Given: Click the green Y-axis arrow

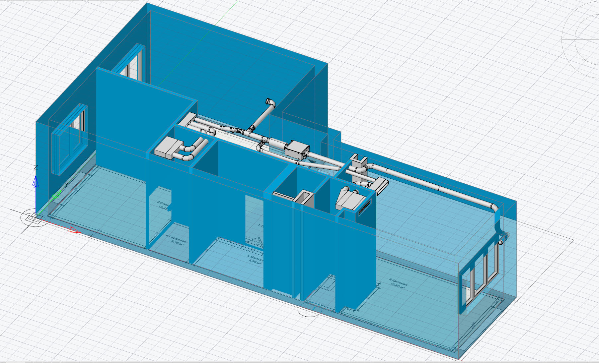Looking at the screenshot, I should tap(57, 194).
